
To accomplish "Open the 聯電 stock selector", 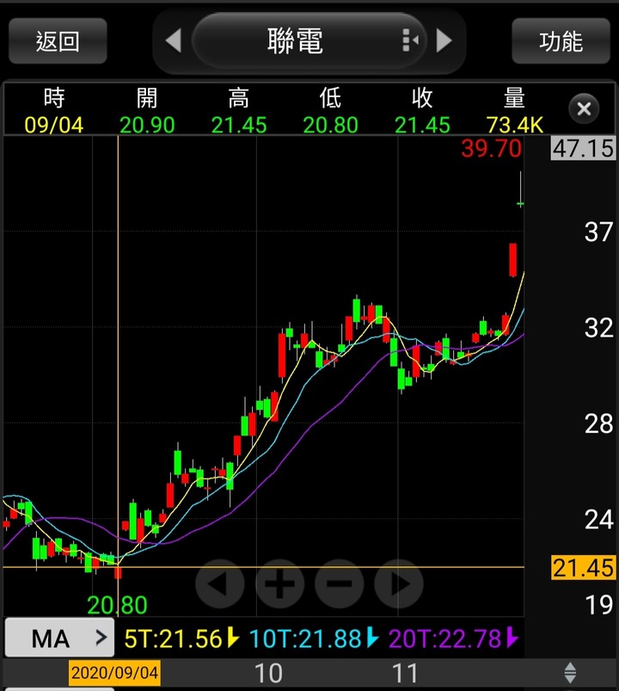I will coord(309,40).
